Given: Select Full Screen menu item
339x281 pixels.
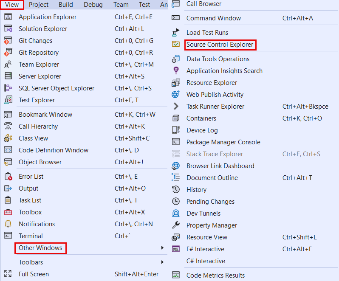Looking at the screenshot, I should (x=34, y=274).
